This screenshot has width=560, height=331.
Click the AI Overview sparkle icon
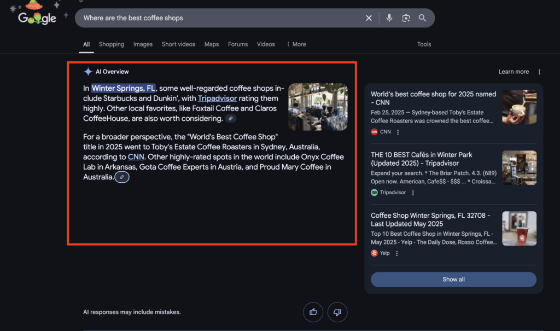tap(88, 72)
